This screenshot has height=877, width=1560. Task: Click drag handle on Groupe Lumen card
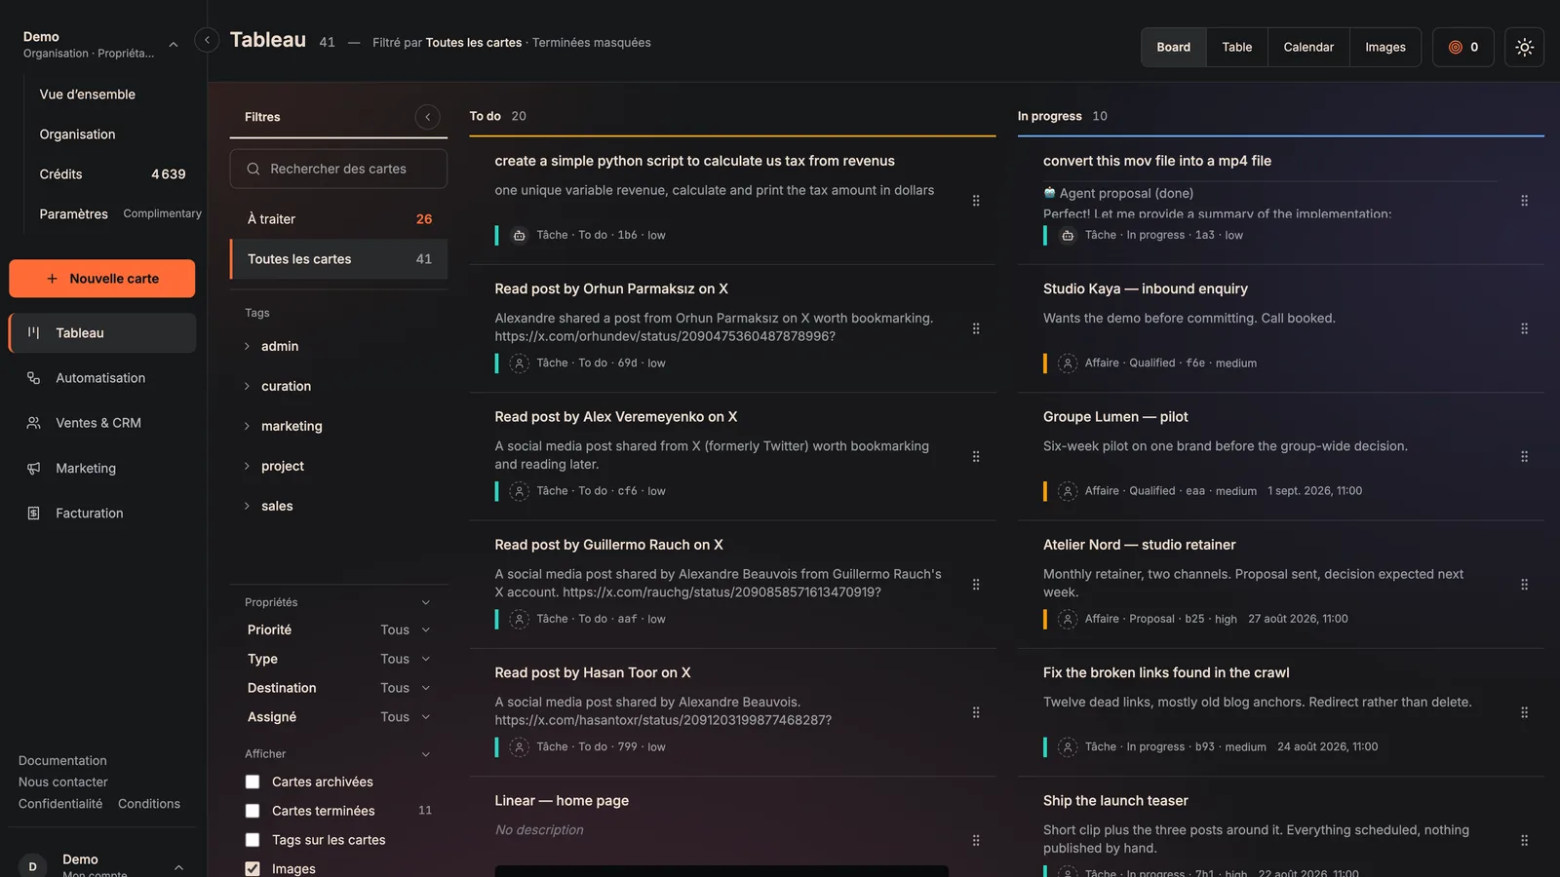[x=1525, y=456]
